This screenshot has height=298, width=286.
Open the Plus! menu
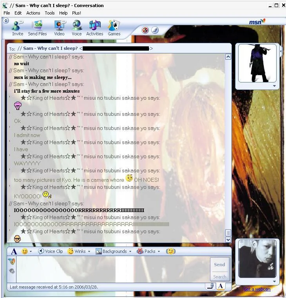point(76,13)
